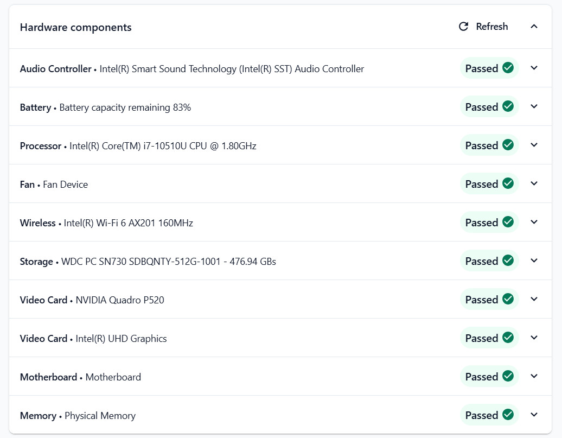This screenshot has width=562, height=438.
Task: Click the Refresh button label
Action: (491, 27)
